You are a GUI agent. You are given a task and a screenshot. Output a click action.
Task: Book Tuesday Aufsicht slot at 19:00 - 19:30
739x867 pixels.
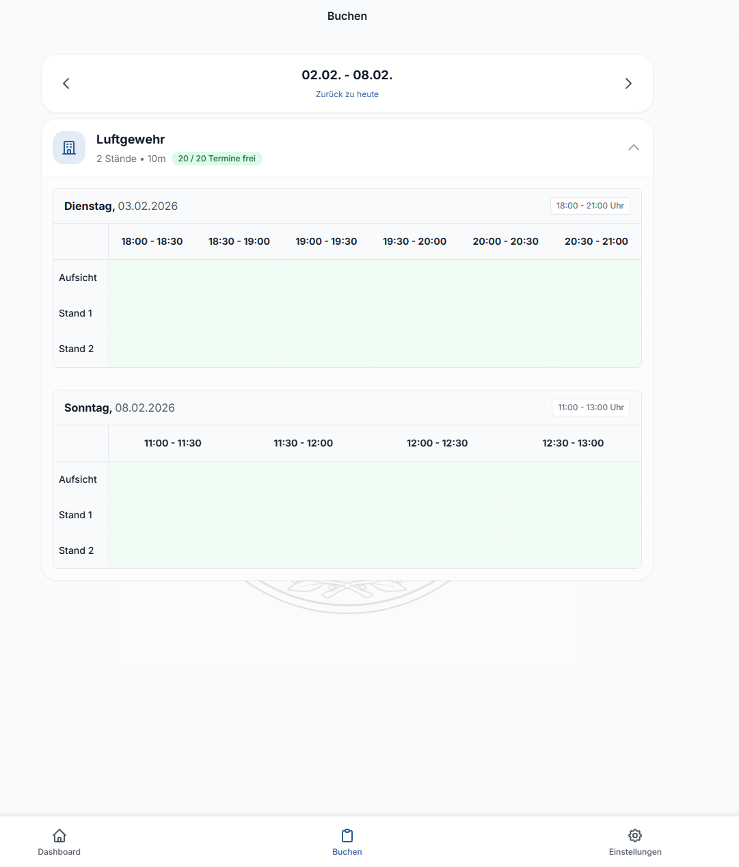point(326,278)
